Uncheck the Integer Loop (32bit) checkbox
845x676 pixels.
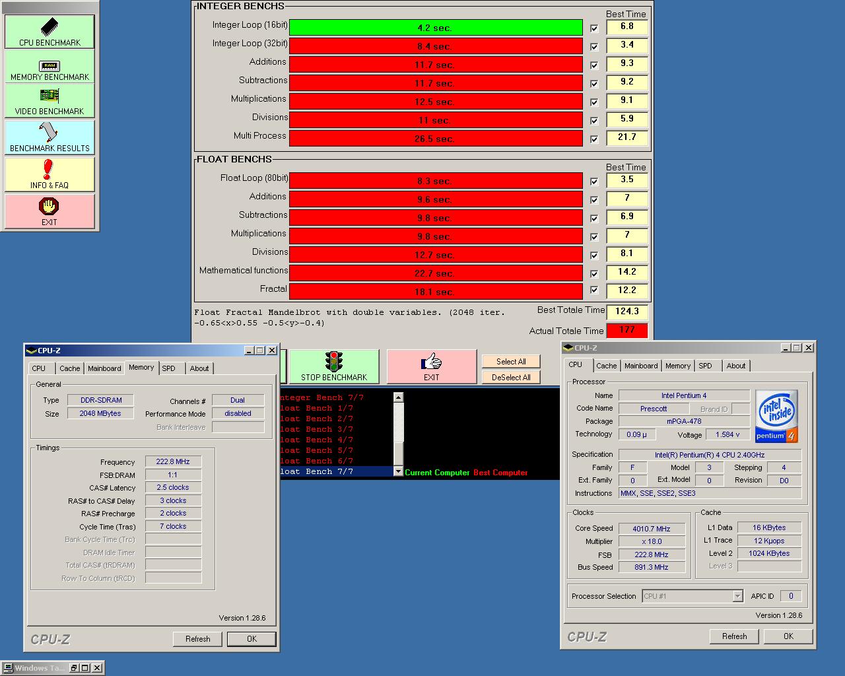[594, 47]
